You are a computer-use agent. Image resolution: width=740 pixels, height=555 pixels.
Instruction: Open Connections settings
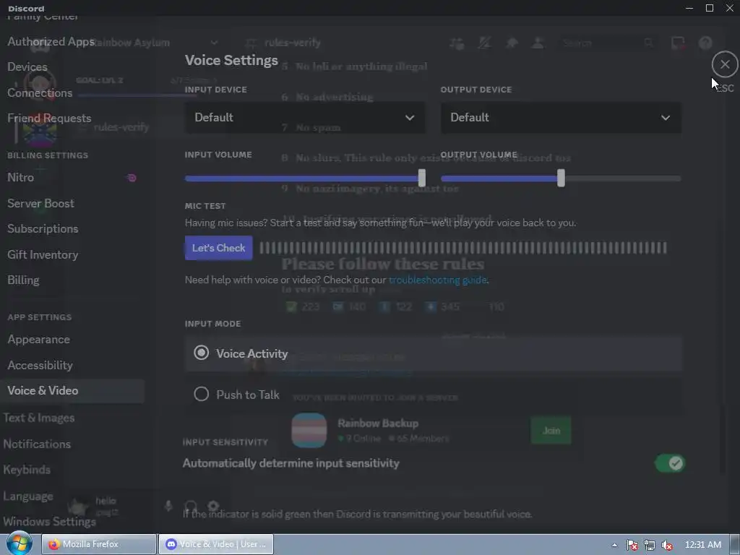(x=40, y=92)
